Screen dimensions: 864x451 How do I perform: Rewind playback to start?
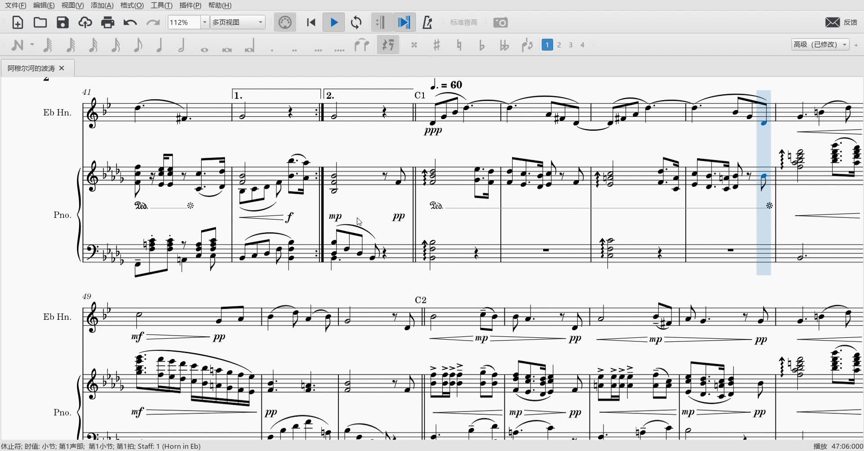pyautogui.click(x=311, y=22)
